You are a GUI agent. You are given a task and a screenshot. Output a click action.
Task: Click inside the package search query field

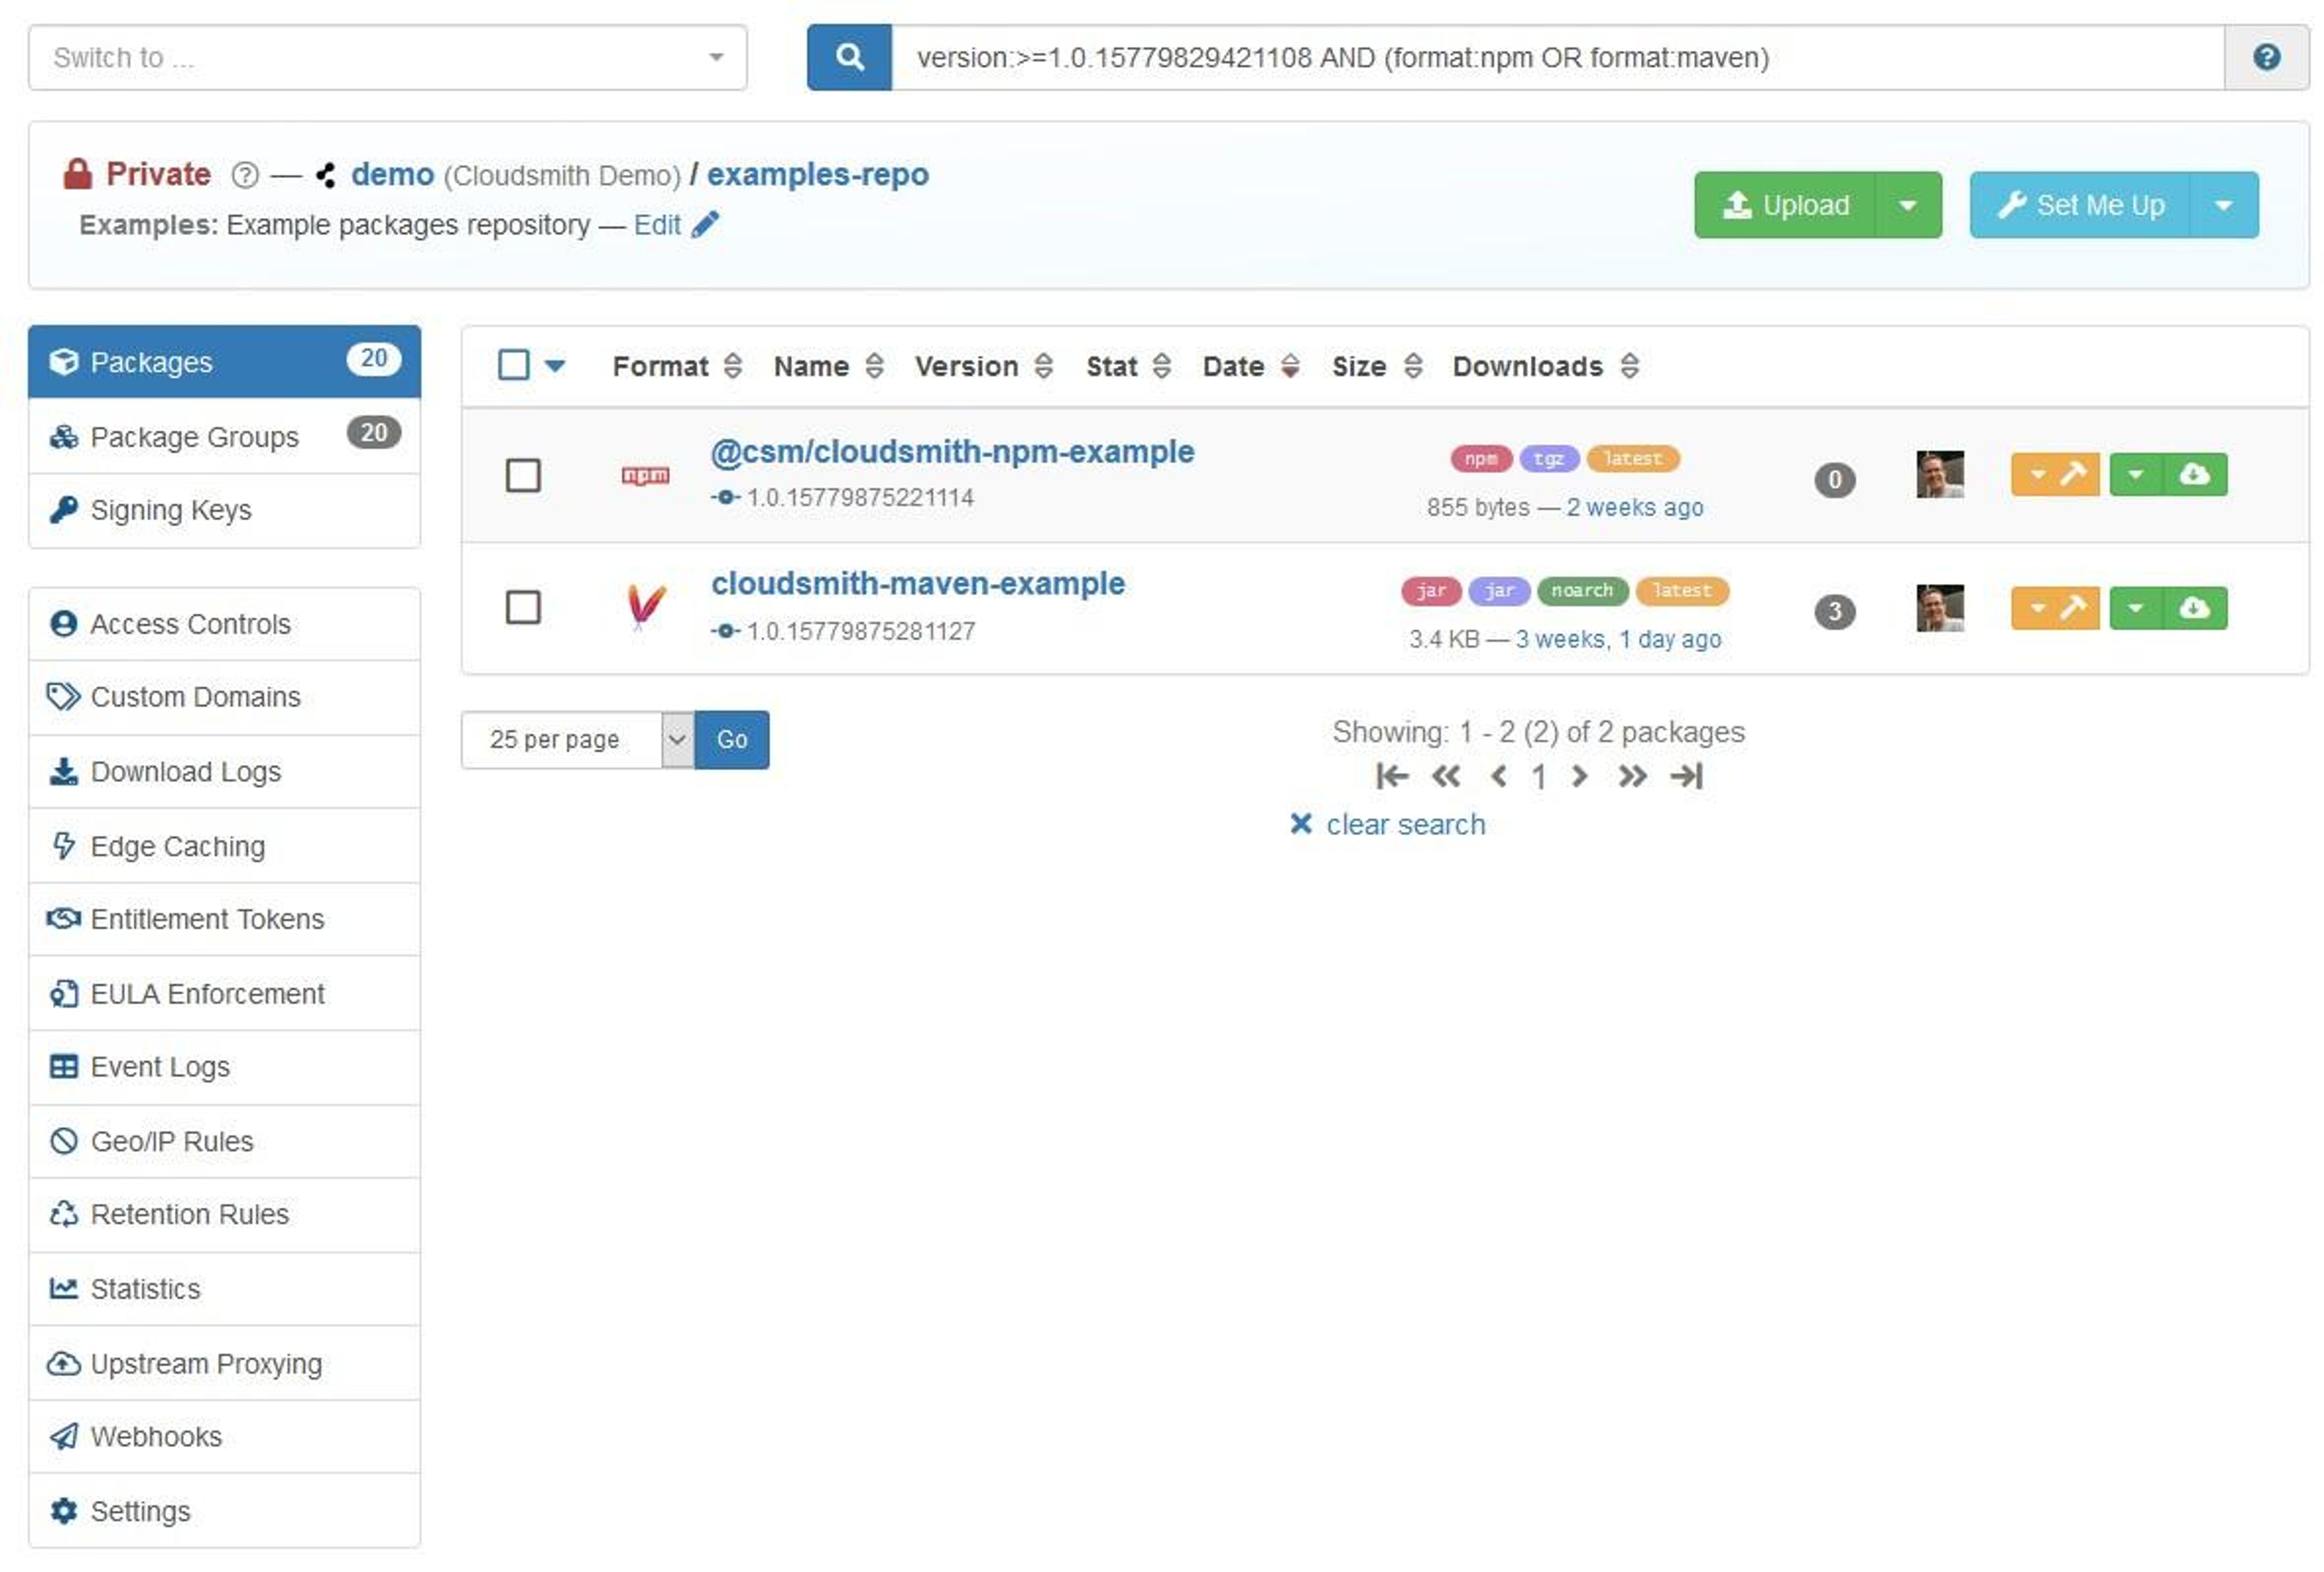point(1555,58)
